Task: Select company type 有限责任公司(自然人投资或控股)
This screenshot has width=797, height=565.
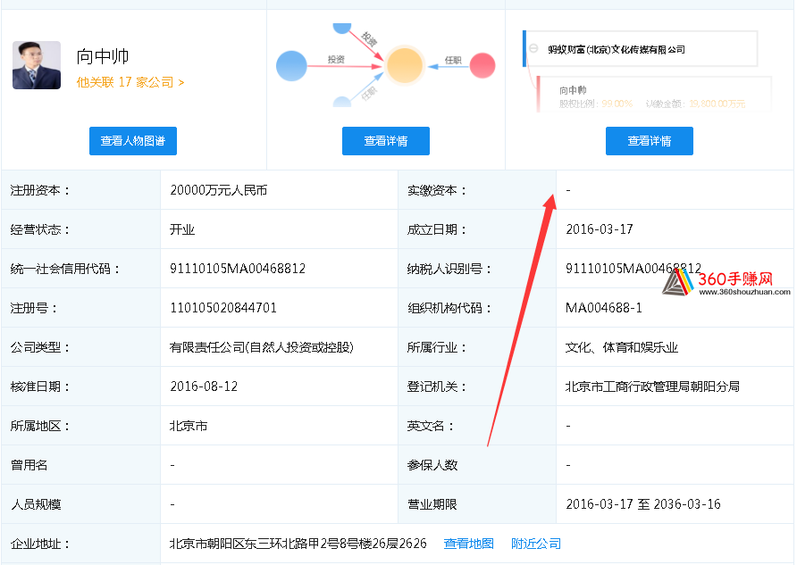Action: [261, 347]
